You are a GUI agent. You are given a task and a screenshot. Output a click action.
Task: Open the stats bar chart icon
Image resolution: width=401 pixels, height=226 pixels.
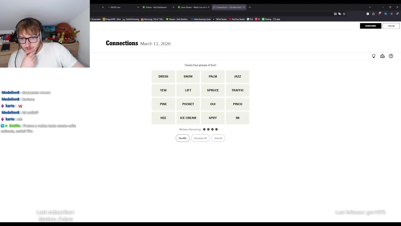click(x=383, y=56)
